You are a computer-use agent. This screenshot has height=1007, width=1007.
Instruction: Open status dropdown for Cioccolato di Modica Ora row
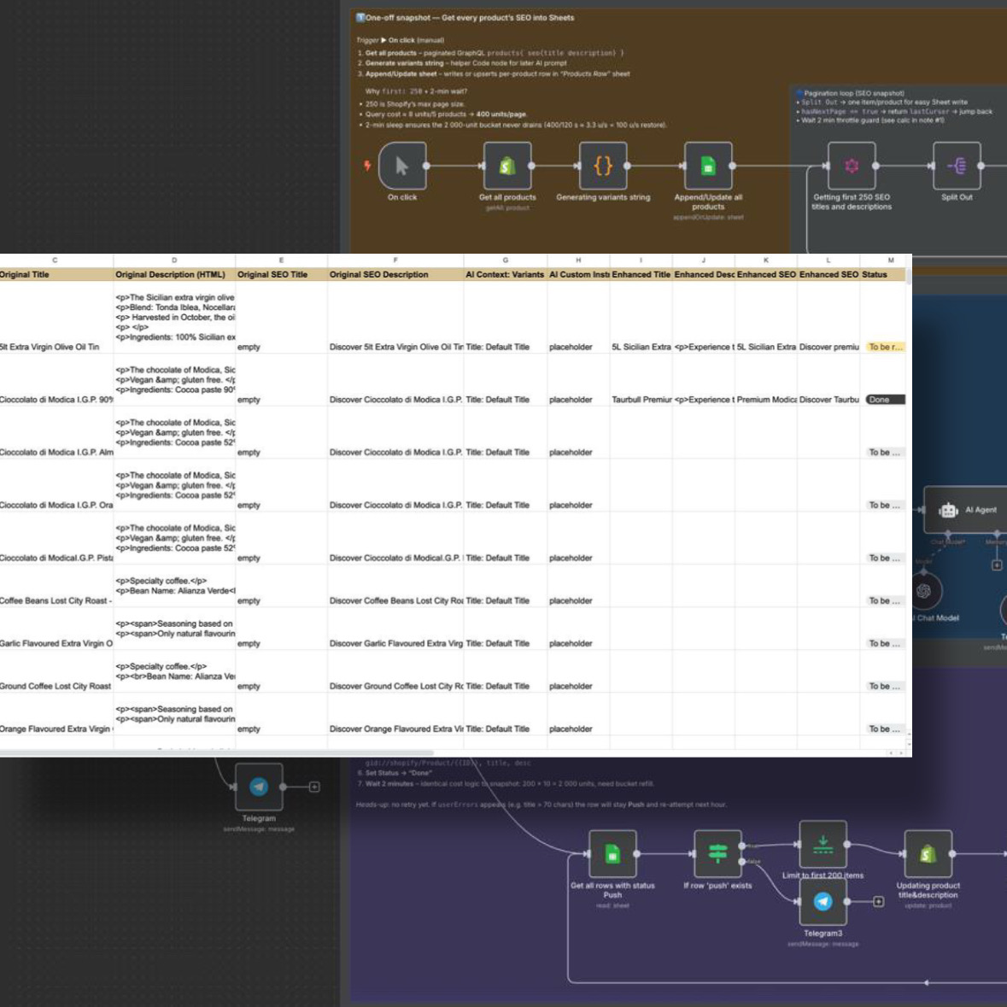coord(886,505)
